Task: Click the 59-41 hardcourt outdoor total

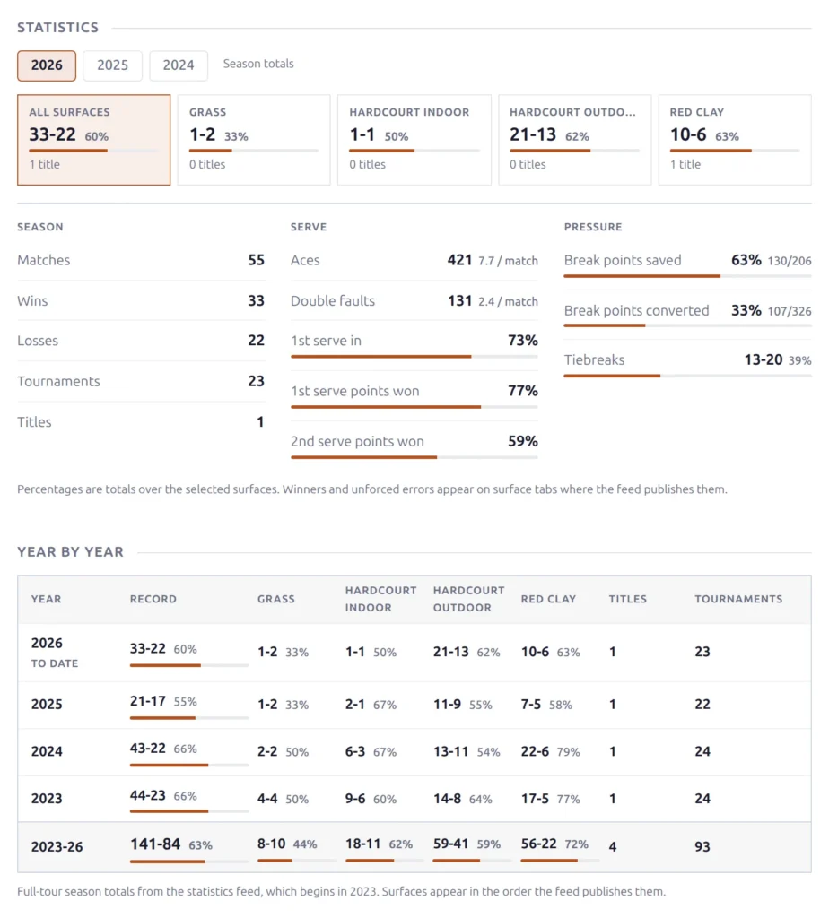Action: coord(450,844)
